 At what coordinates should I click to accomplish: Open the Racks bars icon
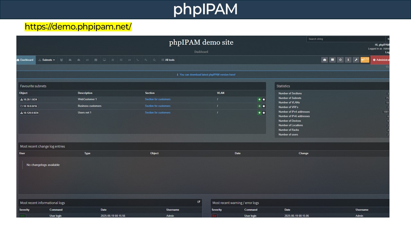pos(113,60)
